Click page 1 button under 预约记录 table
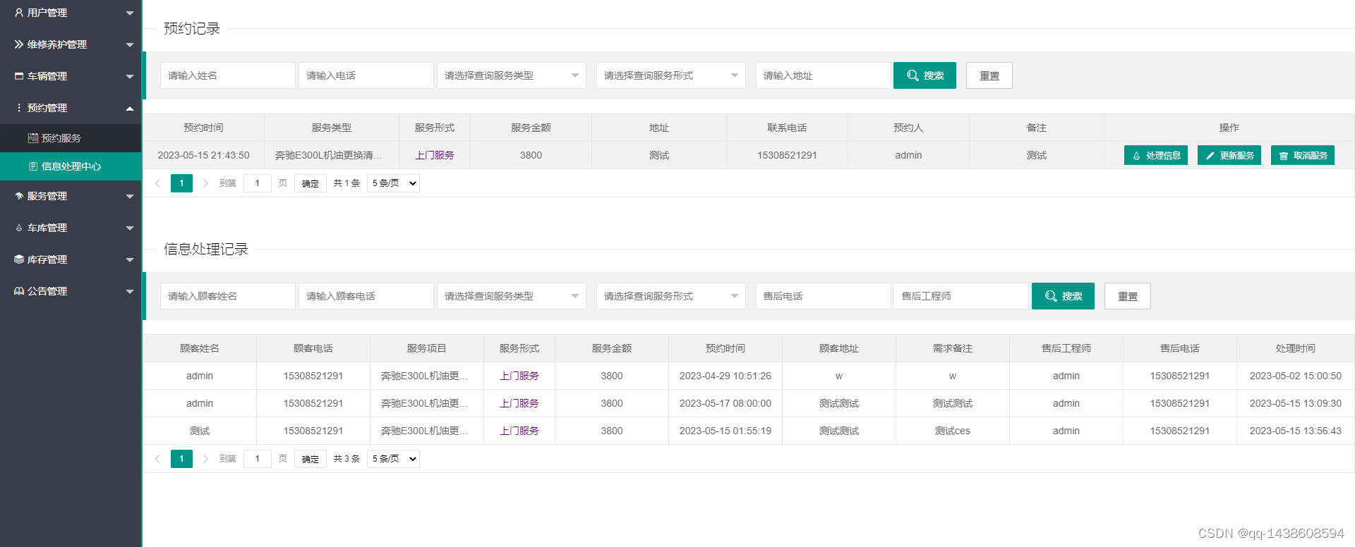Viewport: 1355px width, 547px height. (181, 183)
